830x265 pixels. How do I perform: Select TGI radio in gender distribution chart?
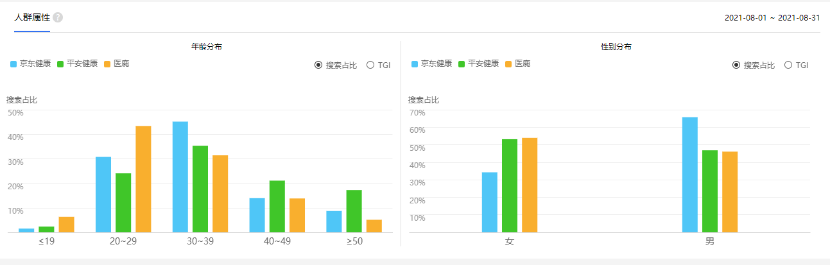(788, 65)
